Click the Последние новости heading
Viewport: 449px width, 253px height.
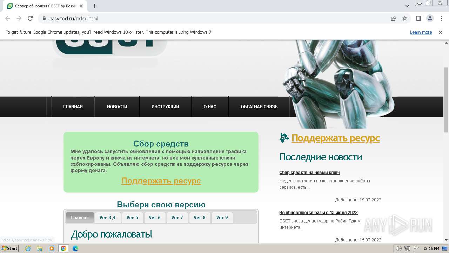click(321, 157)
